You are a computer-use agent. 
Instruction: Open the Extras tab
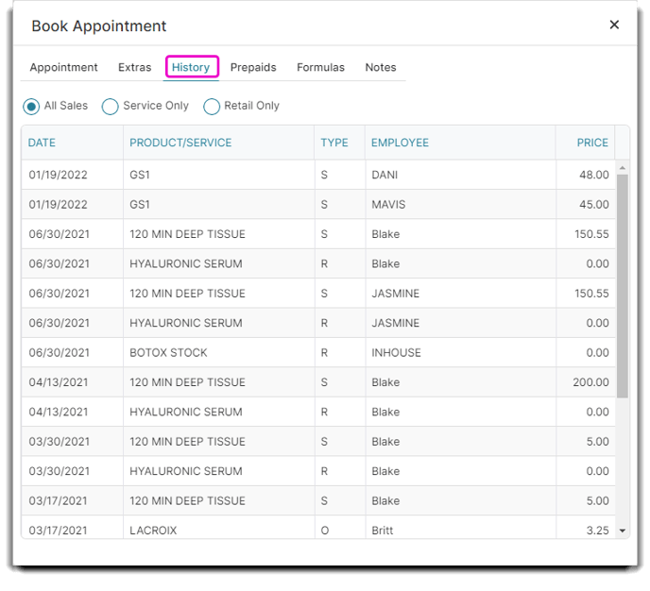(135, 67)
